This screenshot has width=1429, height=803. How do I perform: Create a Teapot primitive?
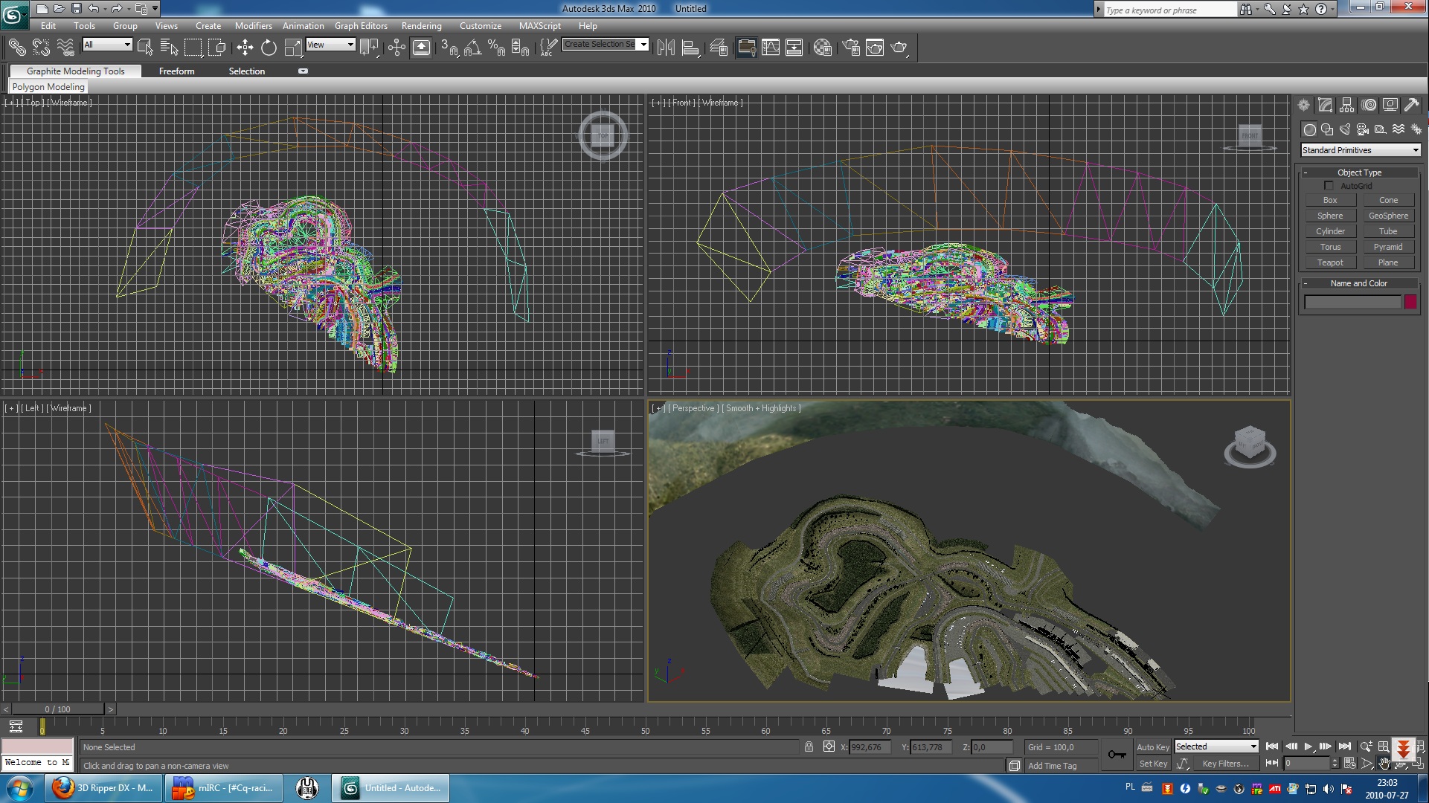click(1330, 262)
